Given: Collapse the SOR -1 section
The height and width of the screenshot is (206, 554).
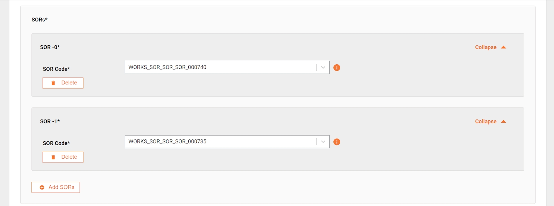Looking at the screenshot, I should (x=485, y=122).
